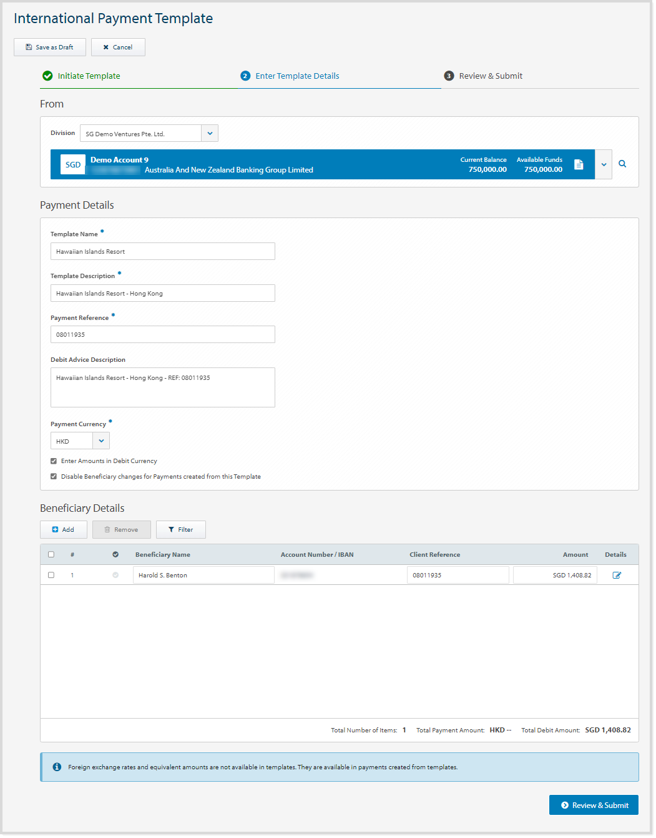Click the green Initiate Template step check icon
Screen dimensions: 656x838
coord(47,76)
